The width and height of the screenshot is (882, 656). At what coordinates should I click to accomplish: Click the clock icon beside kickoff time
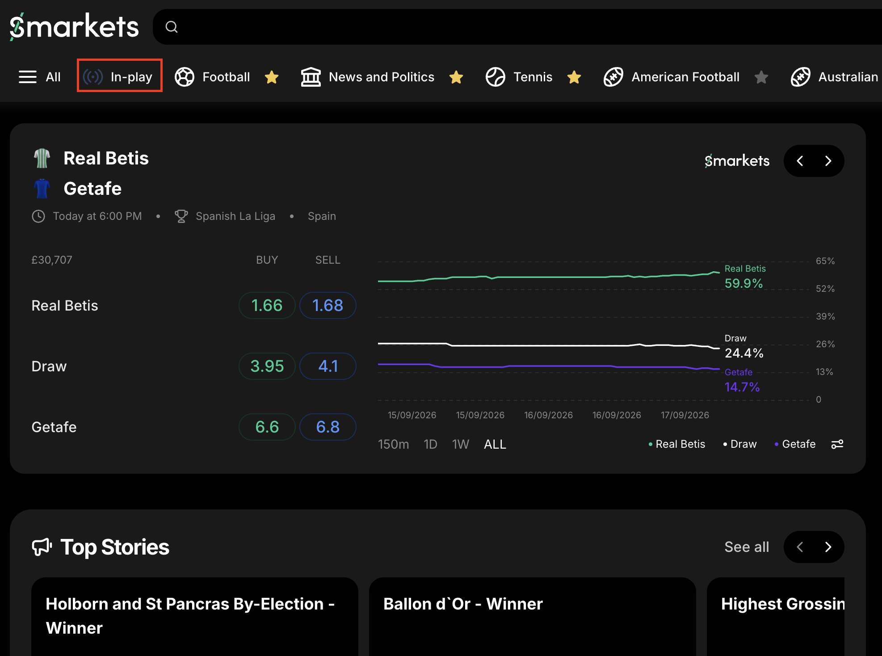tap(38, 216)
